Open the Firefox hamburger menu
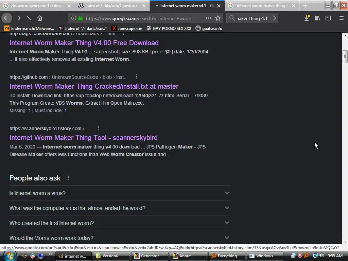This screenshot has height=261, width=348. (341, 18)
